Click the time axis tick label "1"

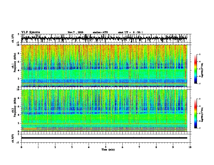(x=38, y=147)
